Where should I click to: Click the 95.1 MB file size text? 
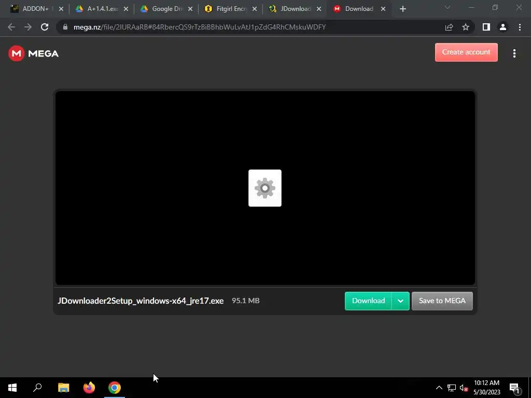tap(245, 301)
